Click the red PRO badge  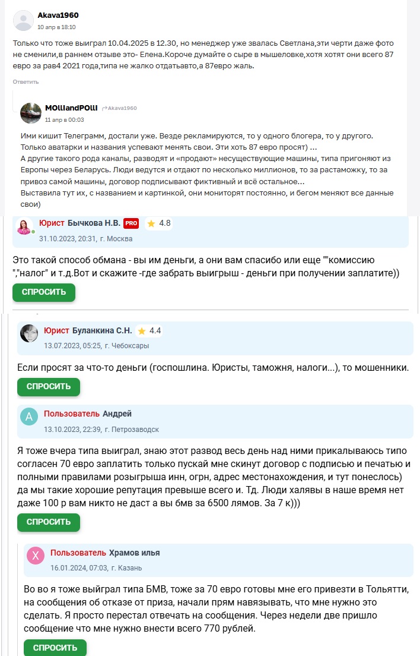click(131, 223)
